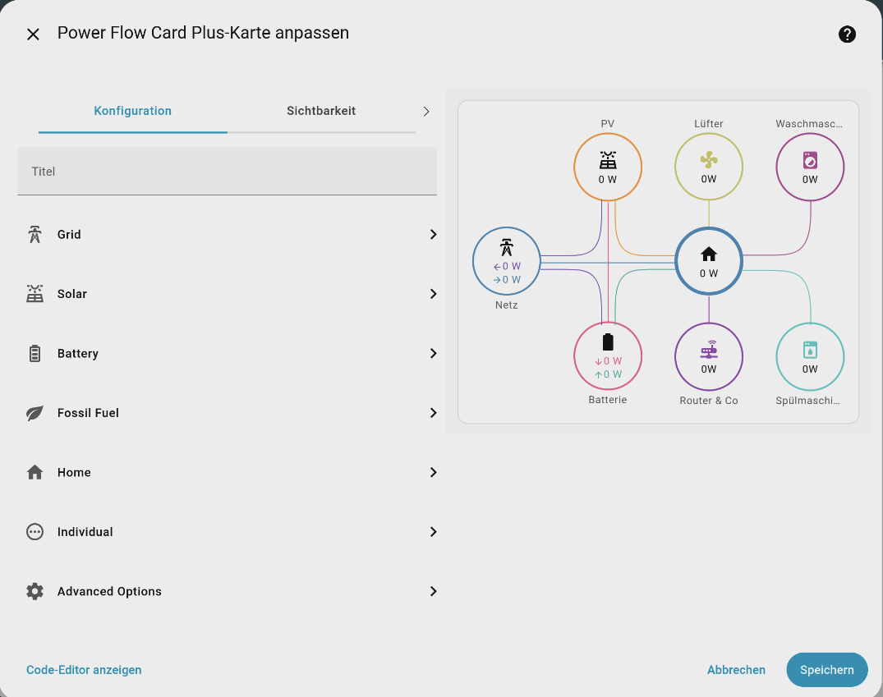Click the Router & Co icon
This screenshot has height=697, width=883.
pos(708,351)
